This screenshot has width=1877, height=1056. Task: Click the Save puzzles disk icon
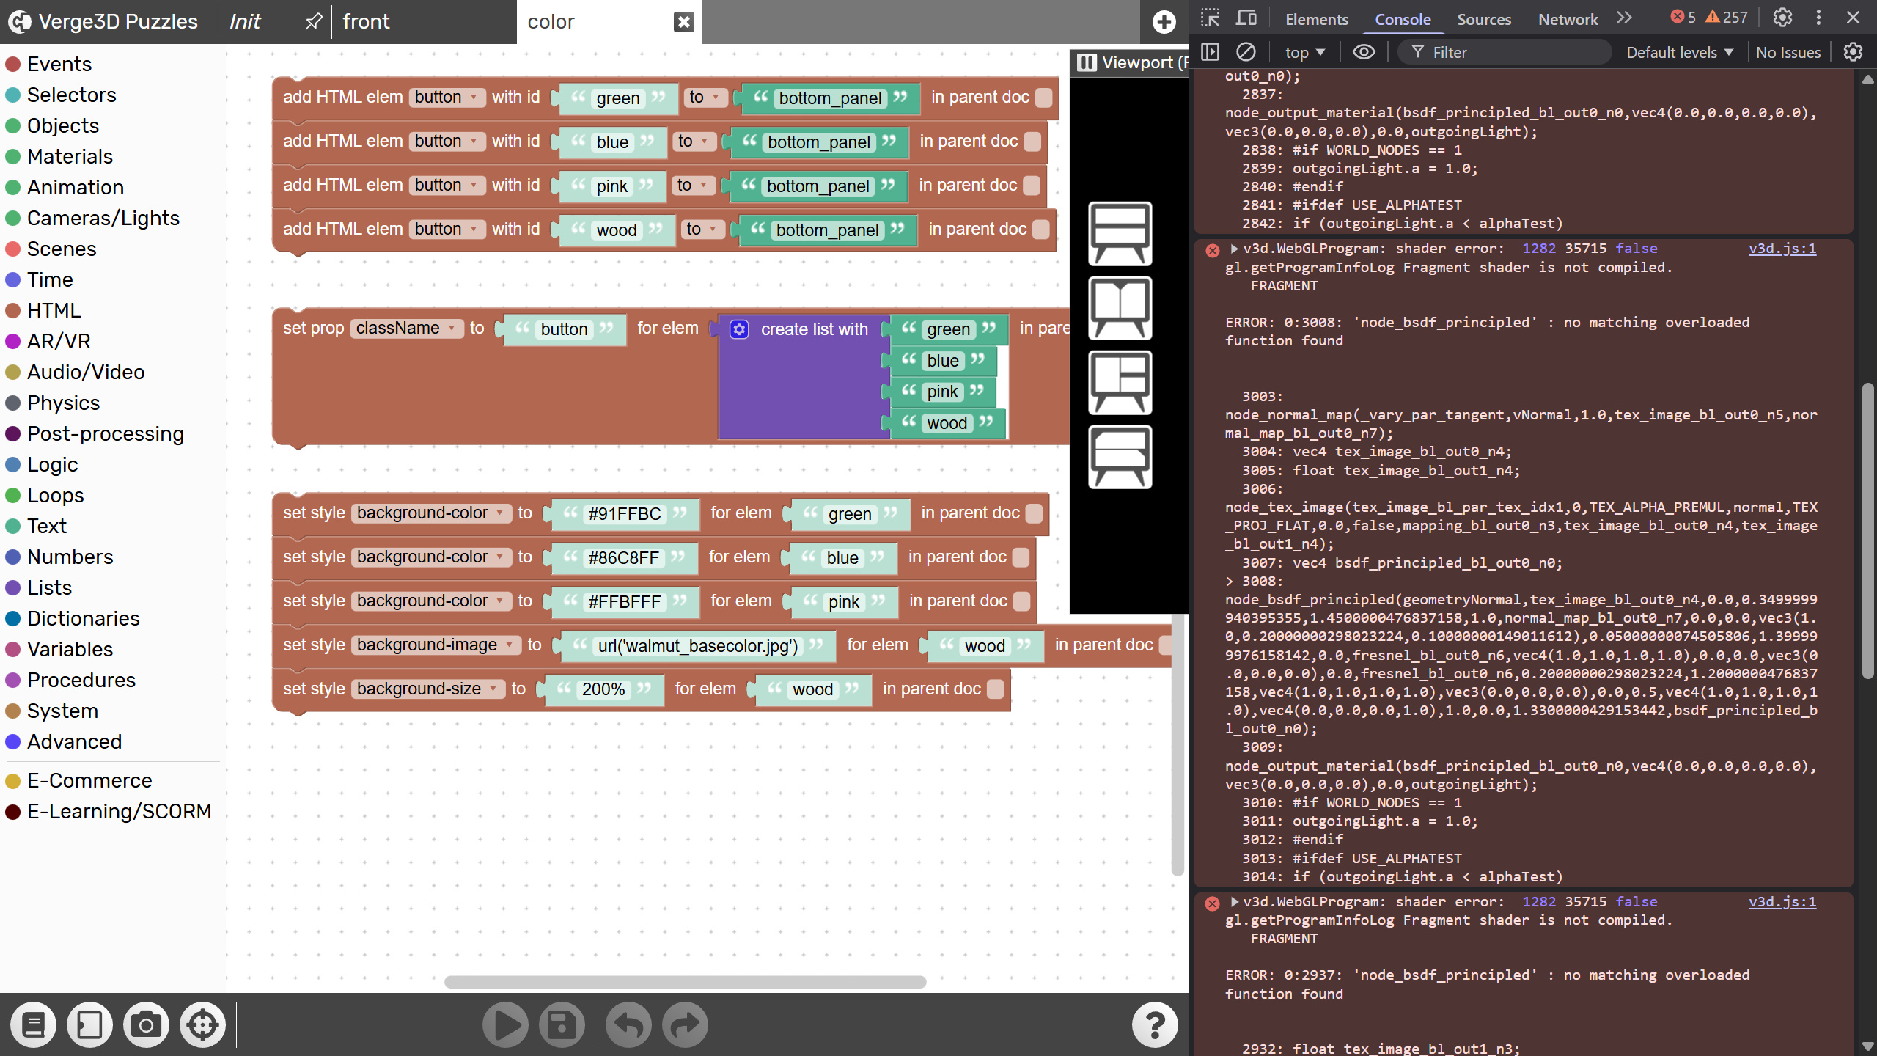pyautogui.click(x=562, y=1024)
